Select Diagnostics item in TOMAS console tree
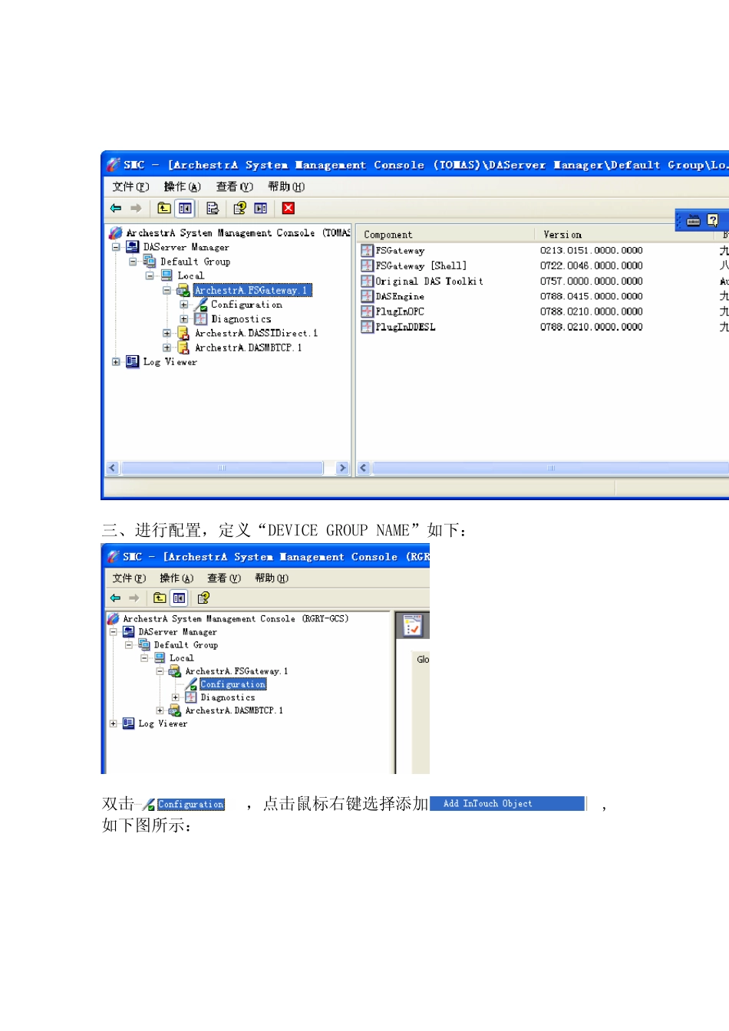 pyautogui.click(x=241, y=319)
